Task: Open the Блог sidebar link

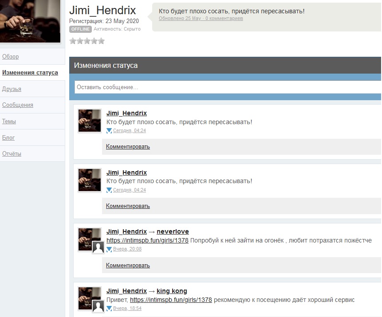Action: (8, 138)
